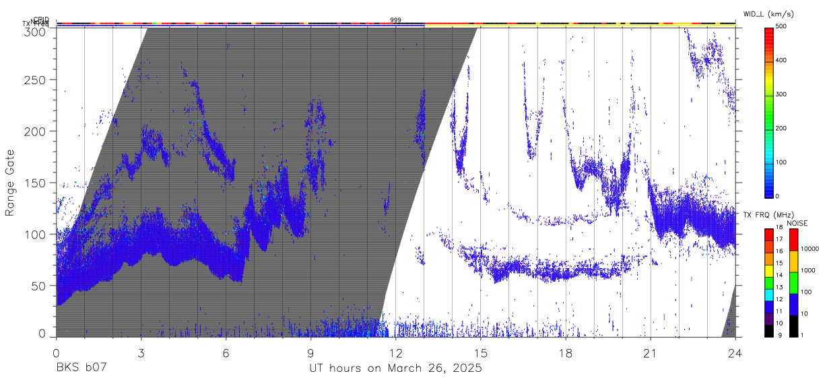
Task: Pick the black 9-10 MHz TX FRQ swatch
Action: point(768,331)
